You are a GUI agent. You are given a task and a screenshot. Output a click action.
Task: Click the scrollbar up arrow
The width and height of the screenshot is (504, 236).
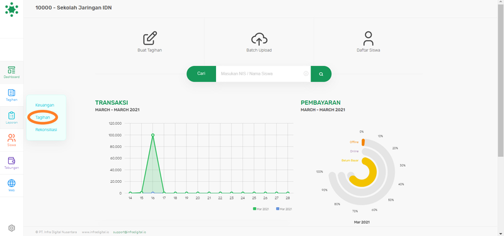pyautogui.click(x=501, y=3)
